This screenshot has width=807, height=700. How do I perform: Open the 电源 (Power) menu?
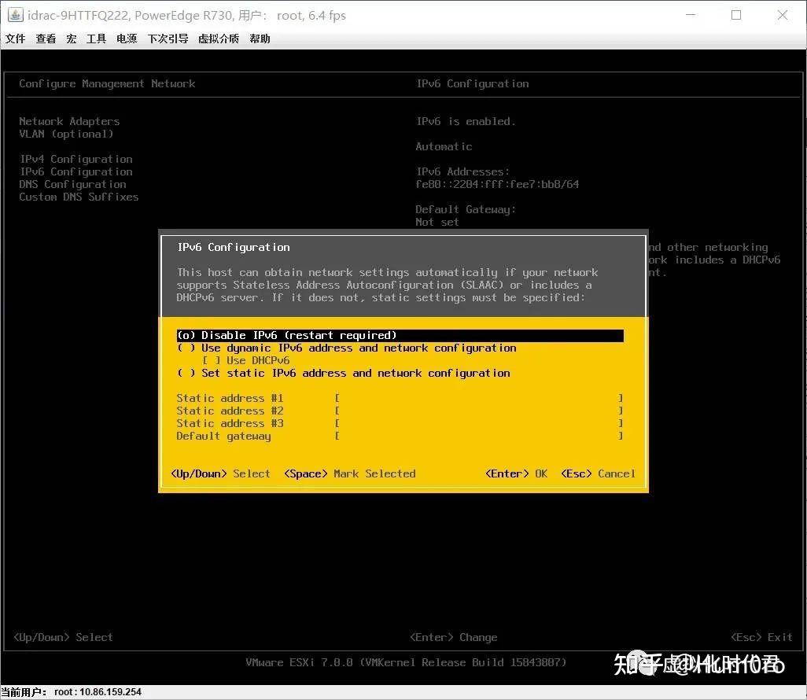click(x=126, y=38)
